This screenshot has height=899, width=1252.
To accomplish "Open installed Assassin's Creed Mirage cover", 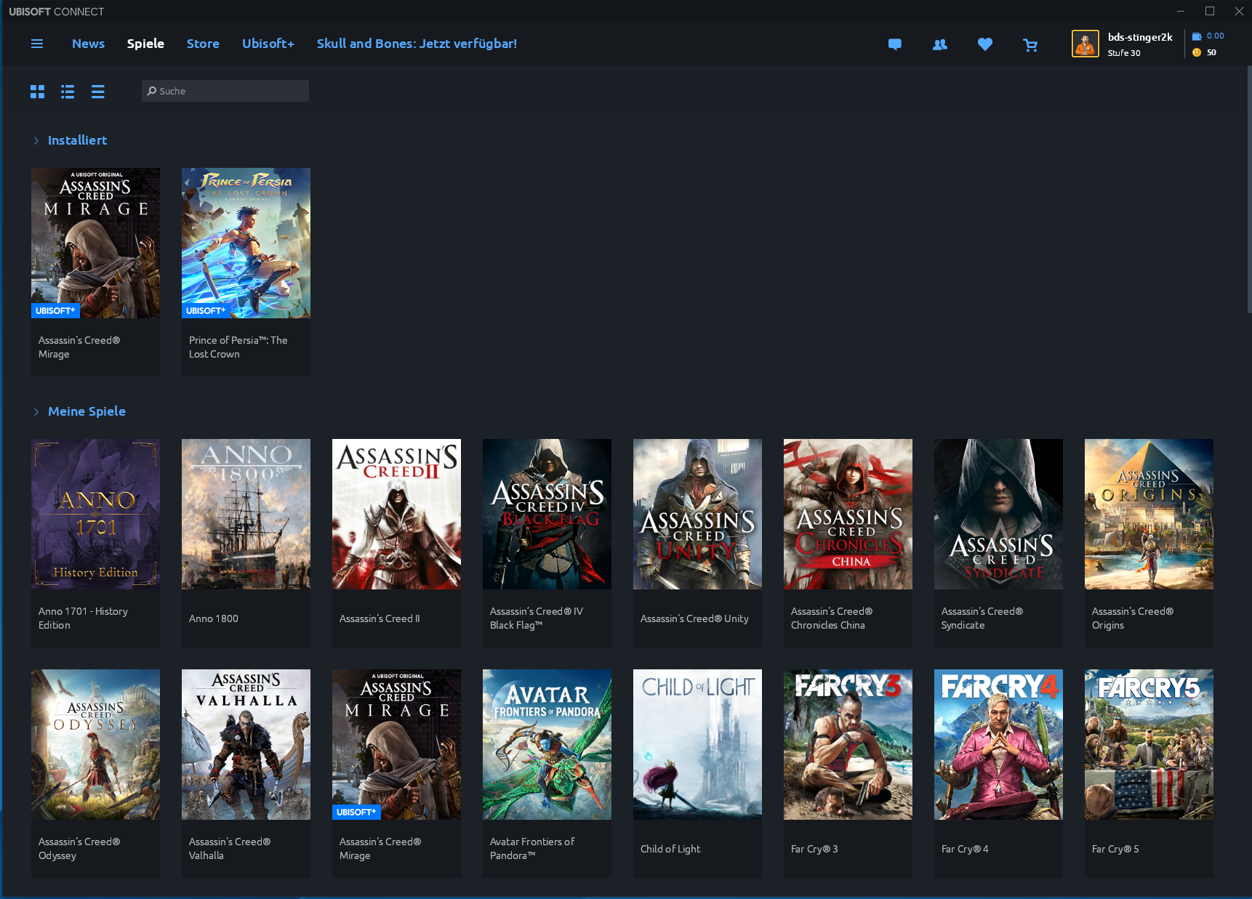I will tap(95, 243).
